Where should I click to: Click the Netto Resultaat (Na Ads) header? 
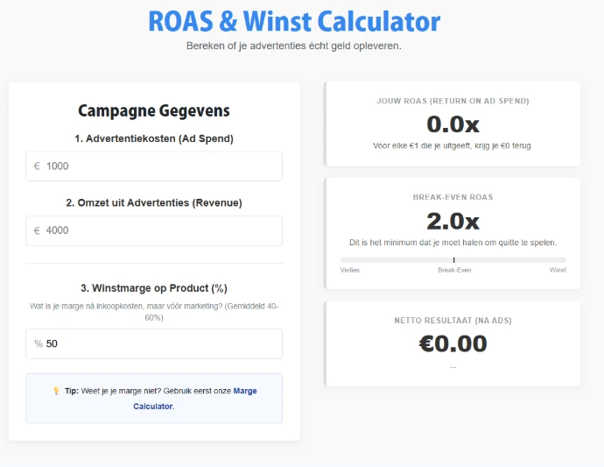tap(453, 321)
